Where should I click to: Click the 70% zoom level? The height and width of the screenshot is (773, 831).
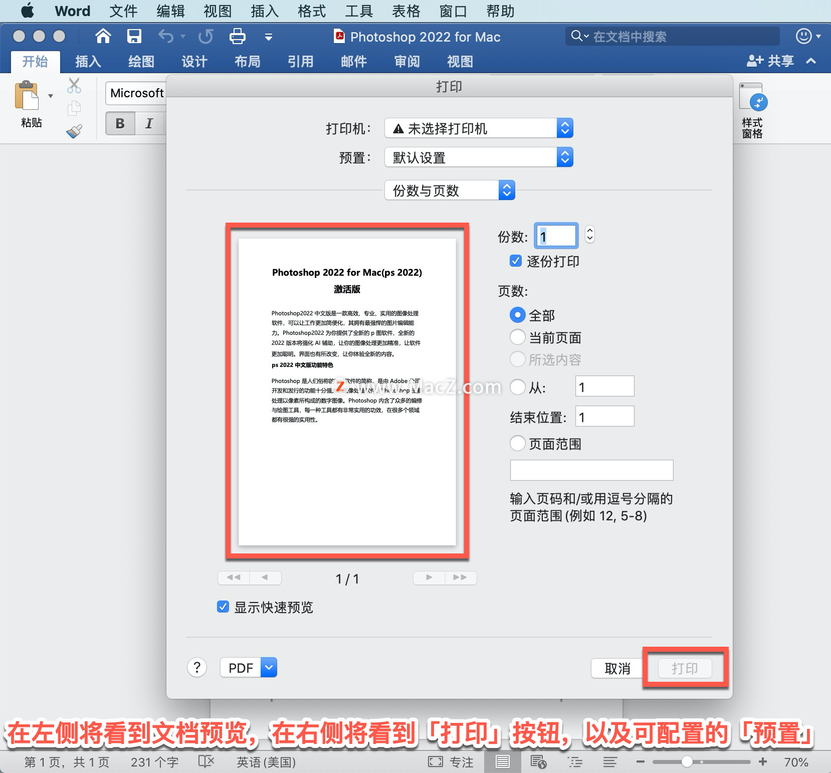tap(796, 762)
